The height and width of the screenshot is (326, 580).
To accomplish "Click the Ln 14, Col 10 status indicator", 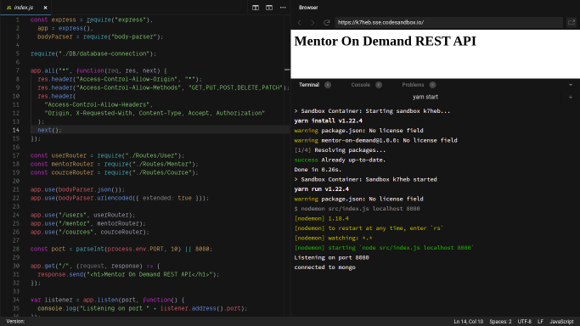I will coord(468,322).
